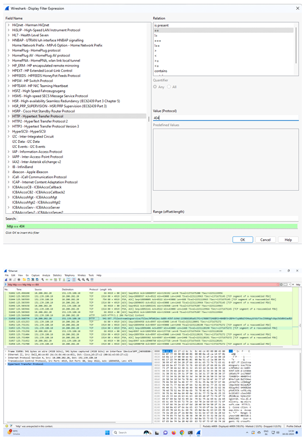303x441 pixels.
Task: Click the Help button in dialog
Action: [x=288, y=240]
